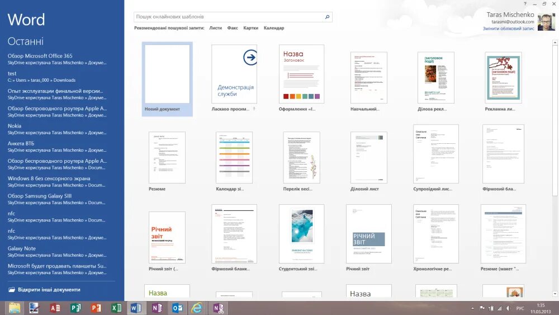Image resolution: width=559 pixels, height=315 pixels.
Task: Select the red Річний звіт (... template
Action: [x=167, y=237]
